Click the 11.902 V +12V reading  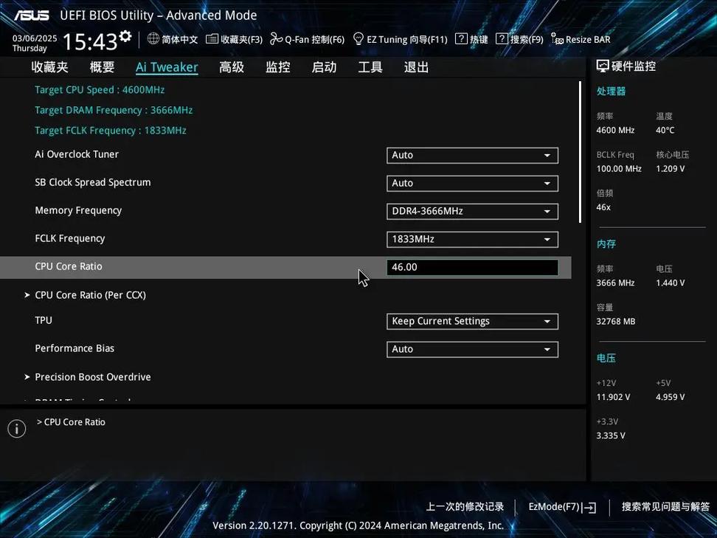pos(613,397)
